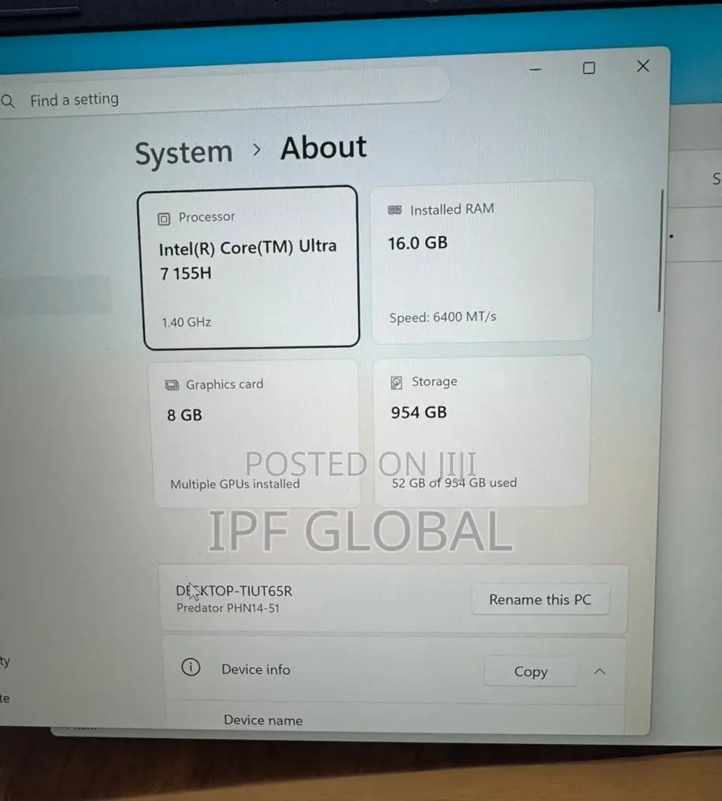The image size is (722, 801).
Task: Click the Speed: 6400 MT/s text
Action: [443, 317]
